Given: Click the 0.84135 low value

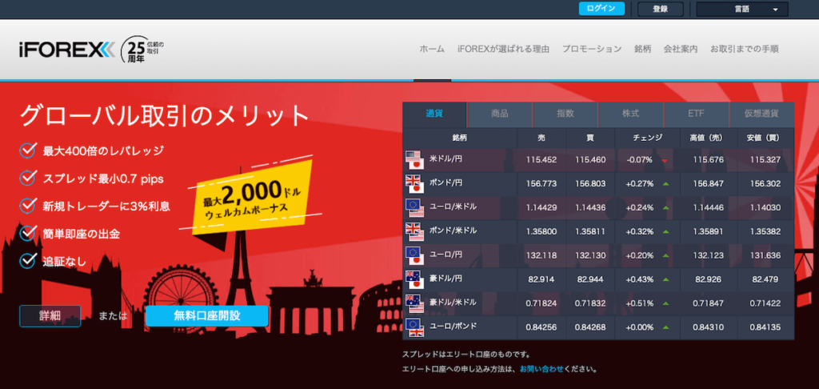Looking at the screenshot, I should [x=765, y=328].
